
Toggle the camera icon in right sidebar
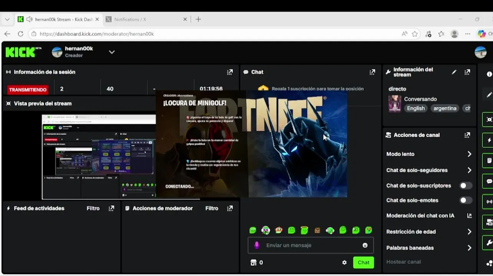[x=489, y=222]
